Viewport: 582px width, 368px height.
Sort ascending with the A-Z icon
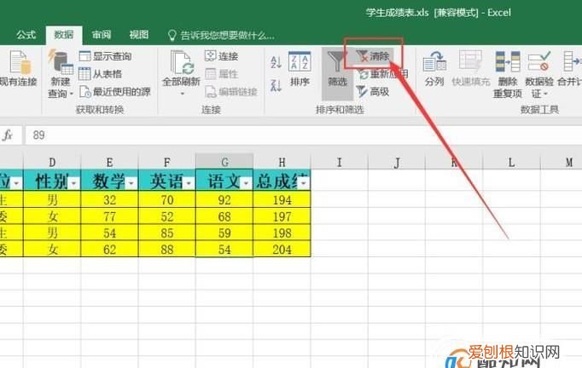[276, 62]
